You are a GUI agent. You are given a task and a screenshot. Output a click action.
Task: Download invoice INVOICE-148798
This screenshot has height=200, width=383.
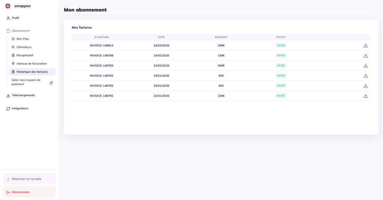365,56
